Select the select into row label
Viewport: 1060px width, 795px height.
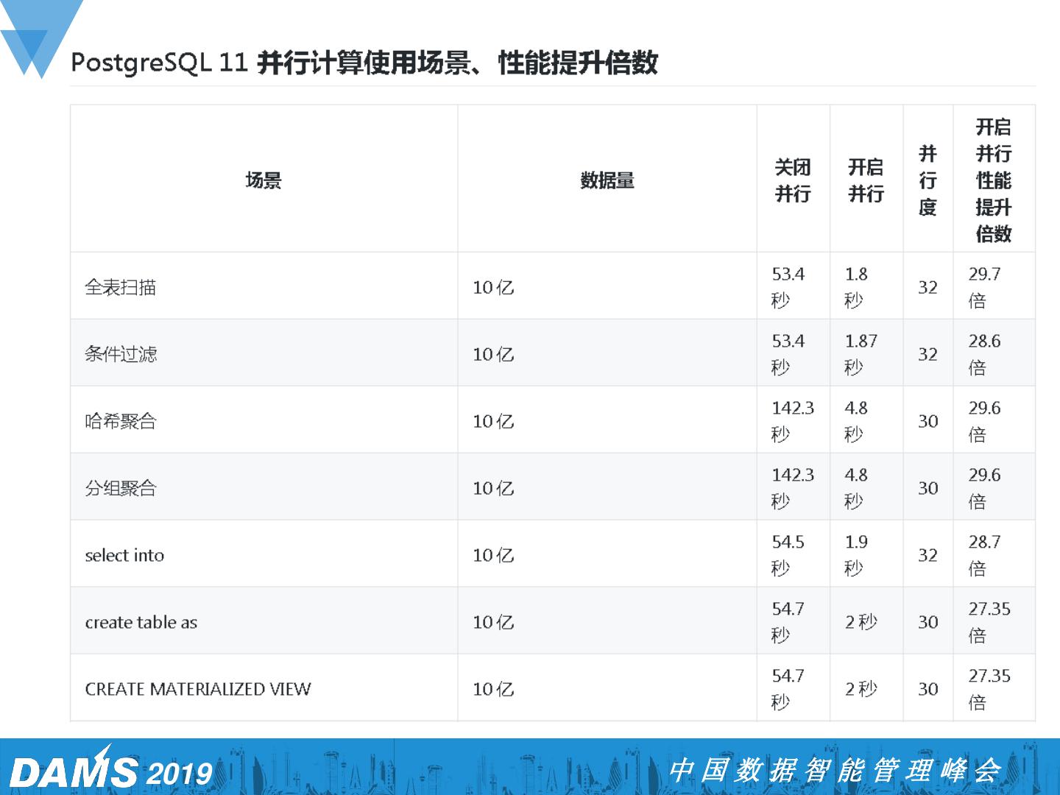124,555
